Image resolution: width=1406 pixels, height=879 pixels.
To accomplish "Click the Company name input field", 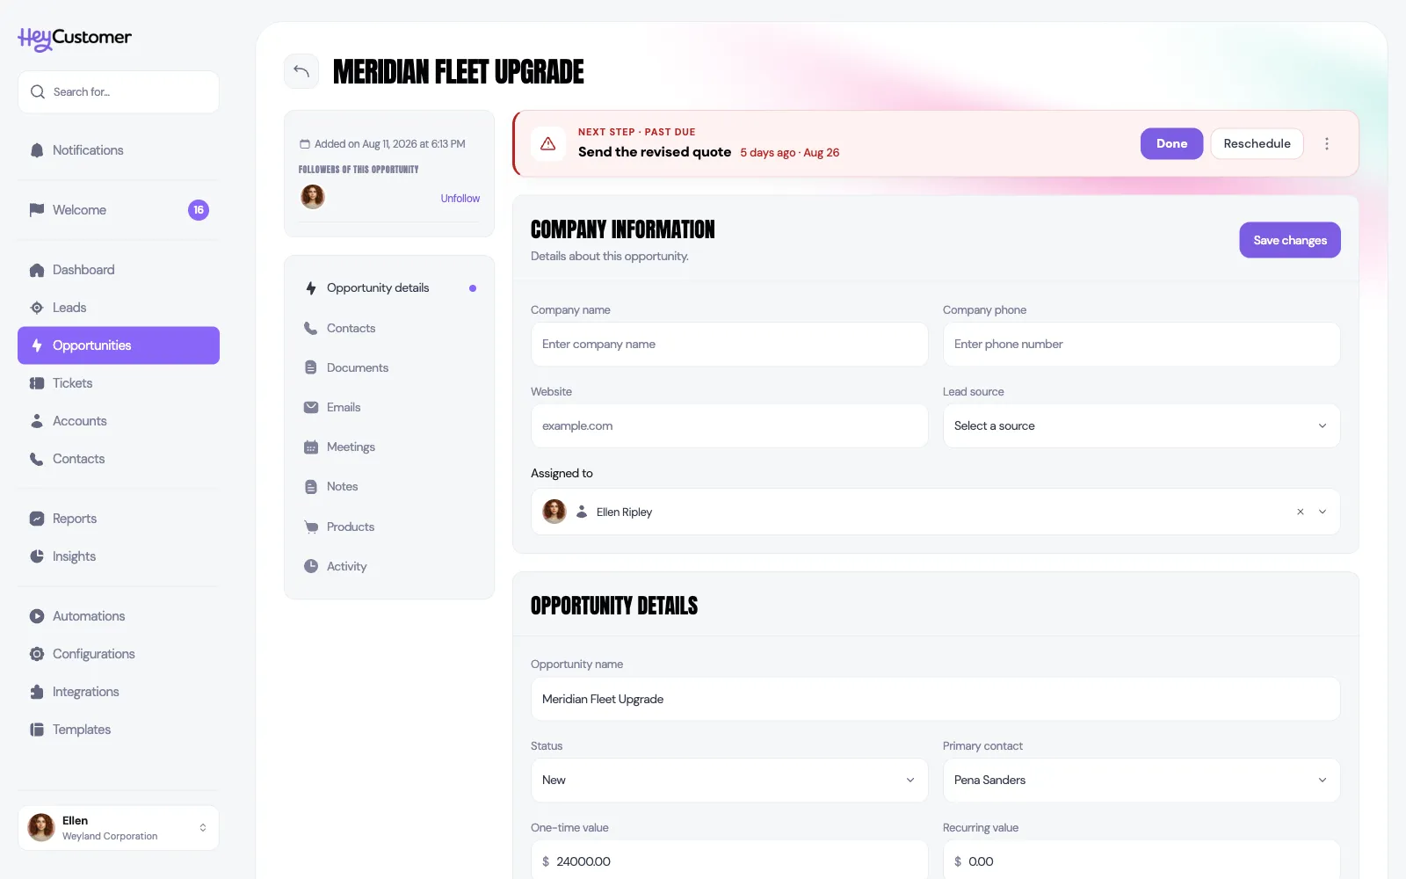I will tap(729, 344).
